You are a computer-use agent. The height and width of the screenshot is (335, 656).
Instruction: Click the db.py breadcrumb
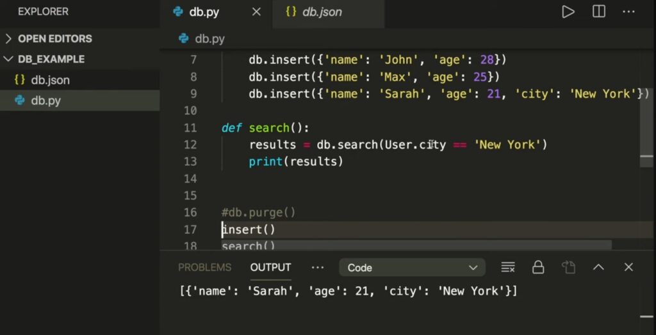(209, 39)
